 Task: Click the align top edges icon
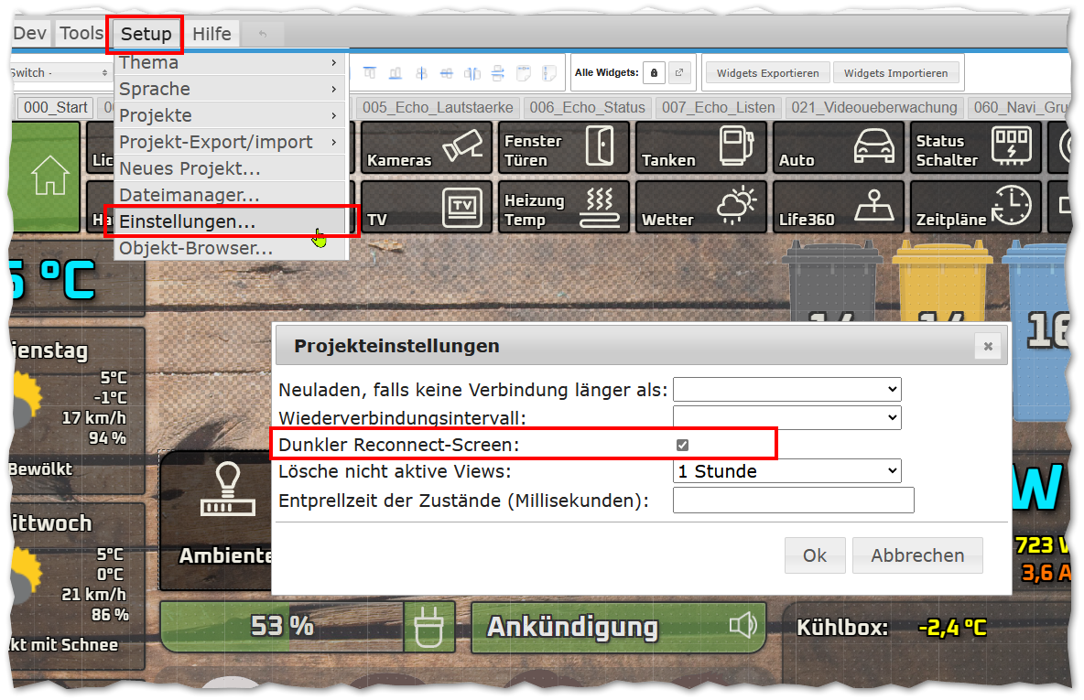370,72
